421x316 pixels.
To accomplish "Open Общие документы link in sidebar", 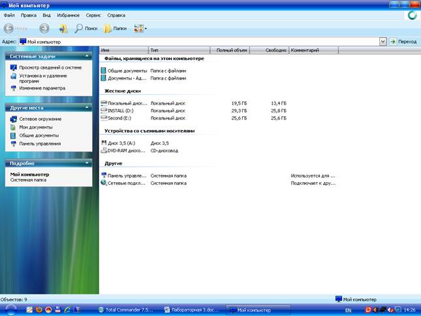I will pyautogui.click(x=39, y=136).
